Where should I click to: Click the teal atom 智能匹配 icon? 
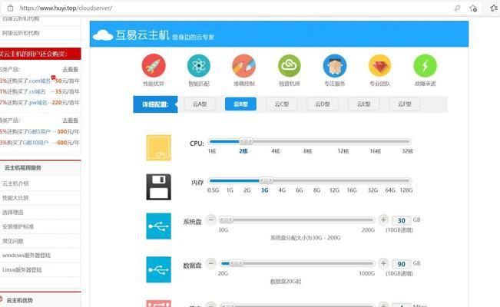tap(199, 66)
